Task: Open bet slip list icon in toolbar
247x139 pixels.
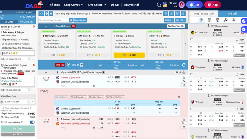Action: 165,14
